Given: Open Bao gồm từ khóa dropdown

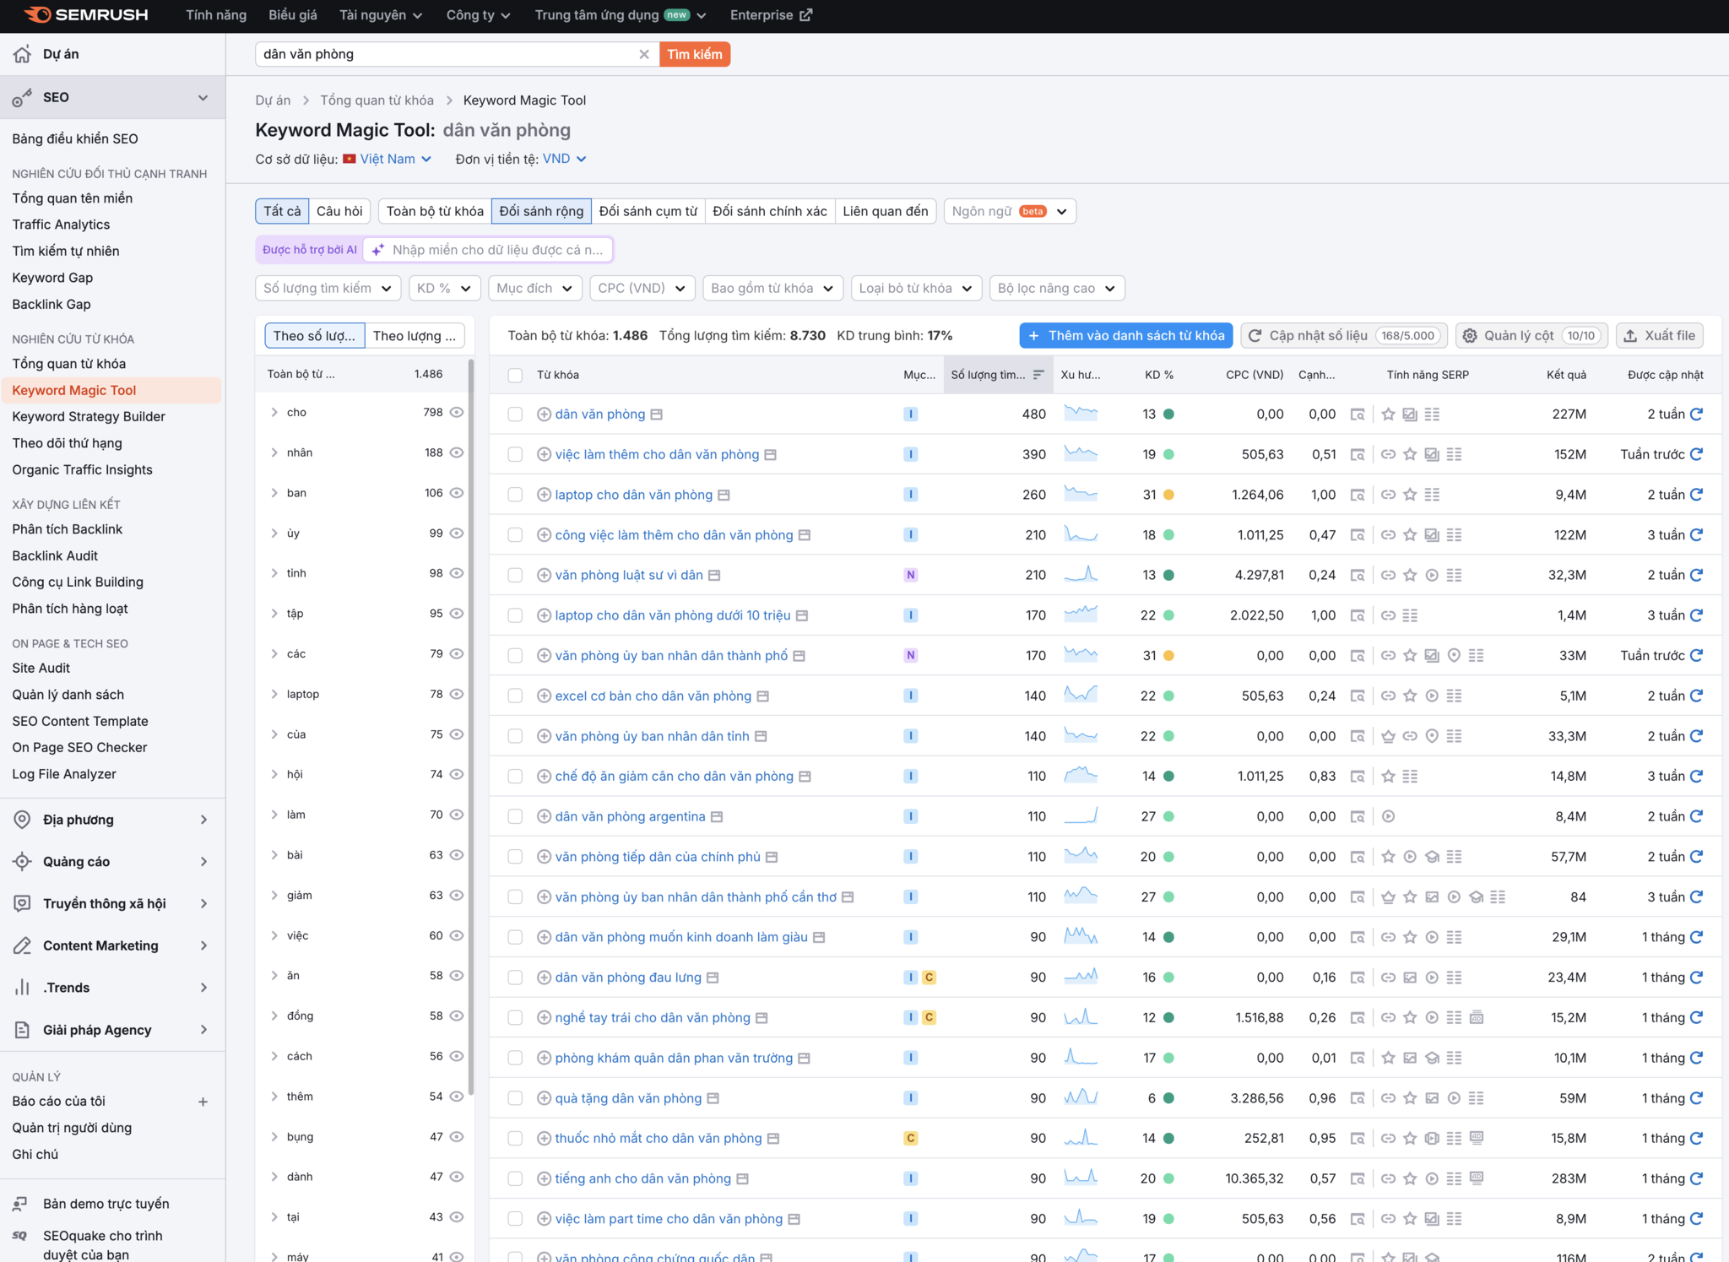Looking at the screenshot, I should (772, 288).
